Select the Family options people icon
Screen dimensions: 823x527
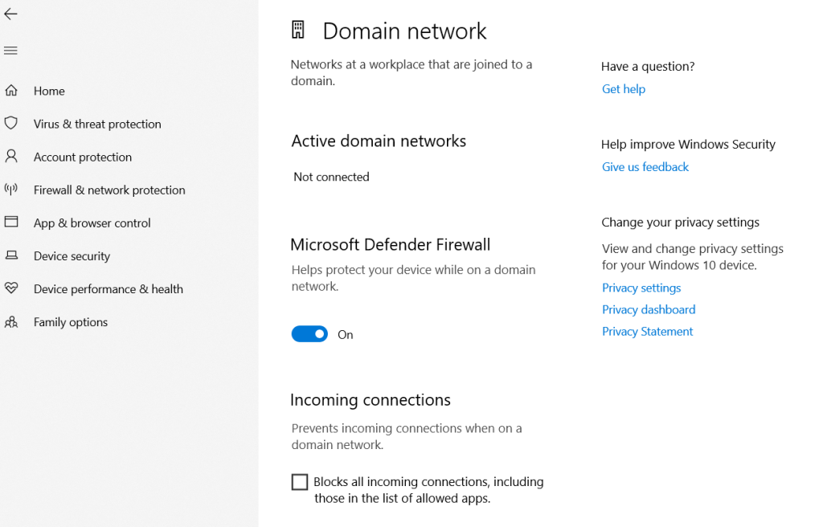point(11,322)
